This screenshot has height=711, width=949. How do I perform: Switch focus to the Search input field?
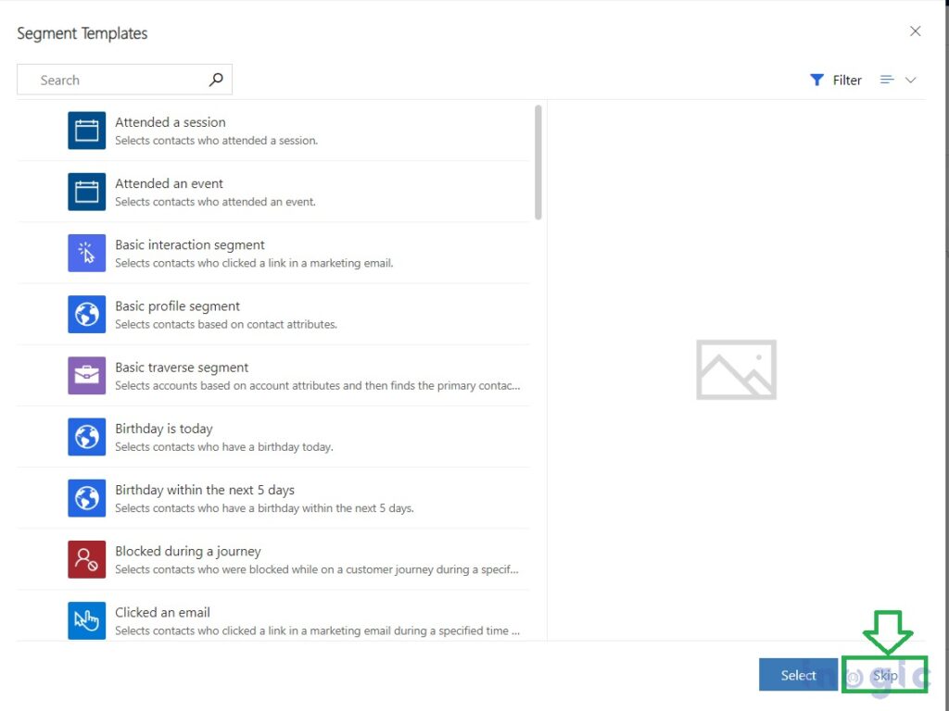(111, 80)
